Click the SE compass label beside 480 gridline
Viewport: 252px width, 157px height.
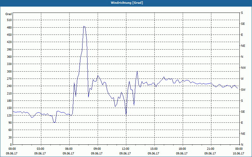(243, 24)
